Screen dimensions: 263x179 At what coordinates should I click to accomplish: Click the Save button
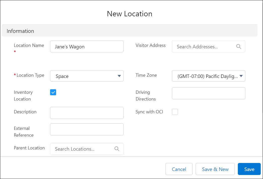coord(249,169)
